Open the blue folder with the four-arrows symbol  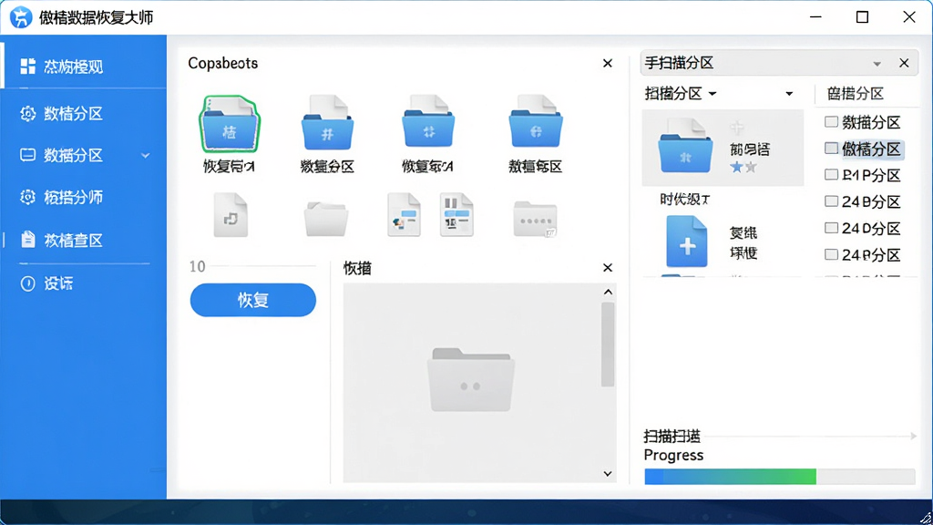click(428, 121)
